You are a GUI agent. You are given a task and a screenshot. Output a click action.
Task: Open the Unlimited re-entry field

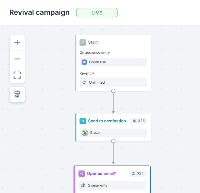[x=113, y=82]
